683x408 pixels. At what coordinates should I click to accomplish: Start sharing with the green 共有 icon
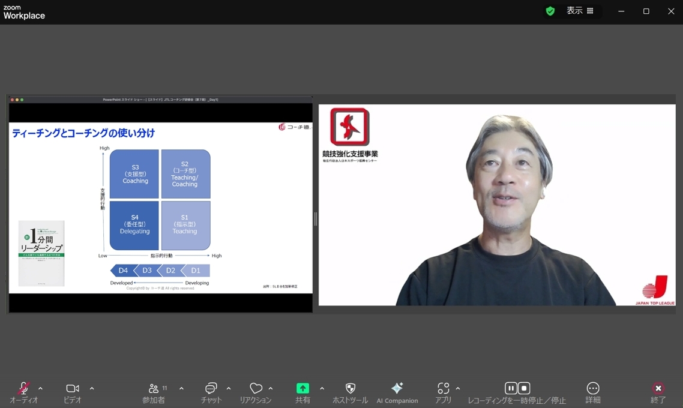coord(302,388)
